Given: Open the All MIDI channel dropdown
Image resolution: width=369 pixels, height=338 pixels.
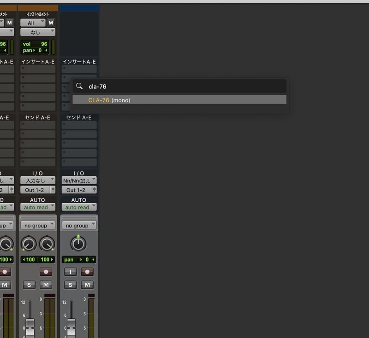Looking at the screenshot, I should pos(33,23).
